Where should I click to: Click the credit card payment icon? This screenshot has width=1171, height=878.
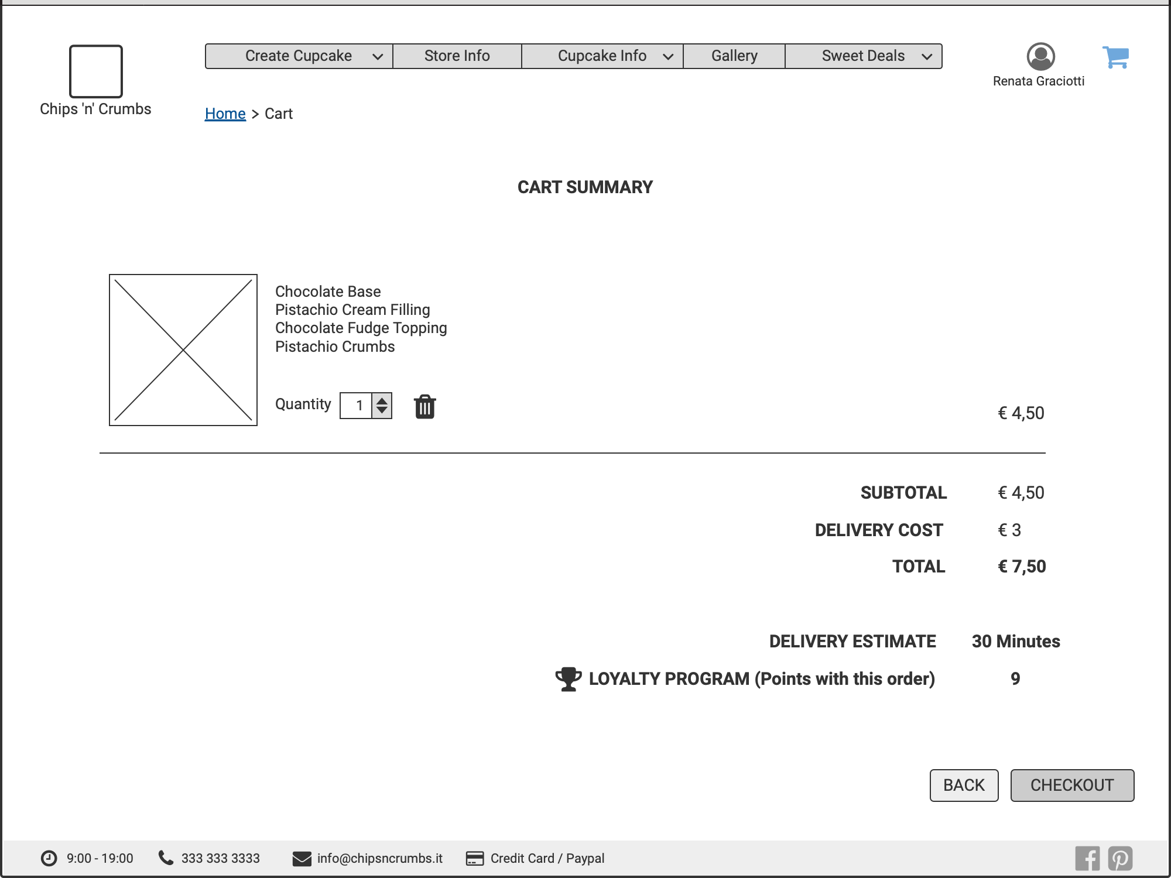tap(474, 859)
